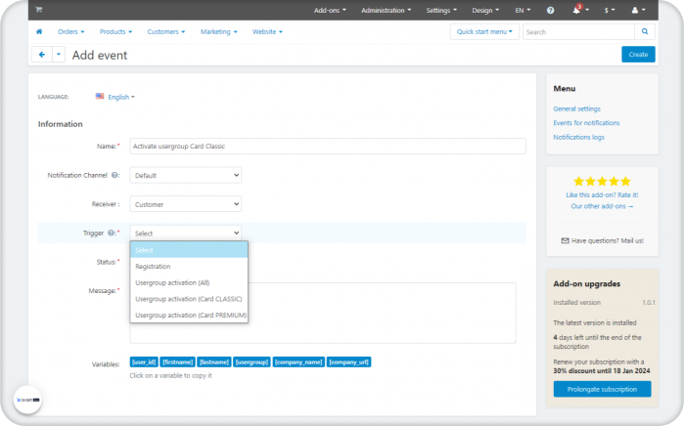
Task: Copy the [firstname] variable
Action: coord(177,362)
